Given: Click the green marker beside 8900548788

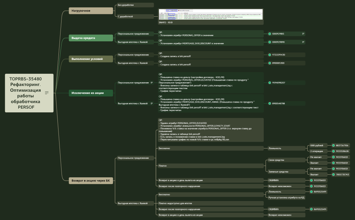Looking at the screenshot, I should pyautogui.click(x=269, y=104).
